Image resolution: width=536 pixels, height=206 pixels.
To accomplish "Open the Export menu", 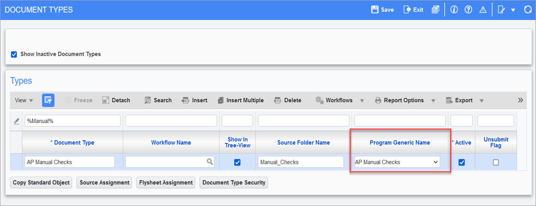I will coord(464,100).
